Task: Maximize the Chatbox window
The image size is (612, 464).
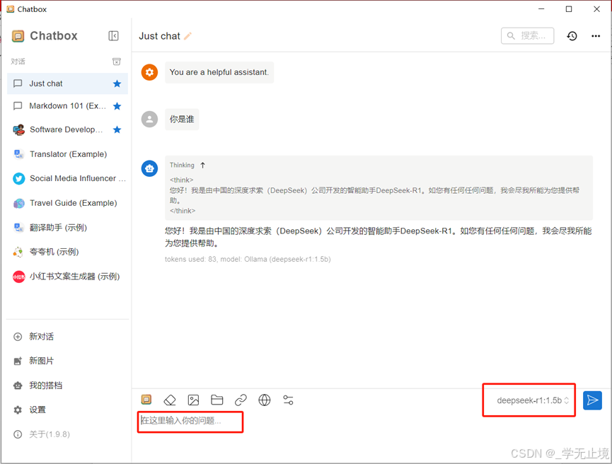Action: (569, 9)
